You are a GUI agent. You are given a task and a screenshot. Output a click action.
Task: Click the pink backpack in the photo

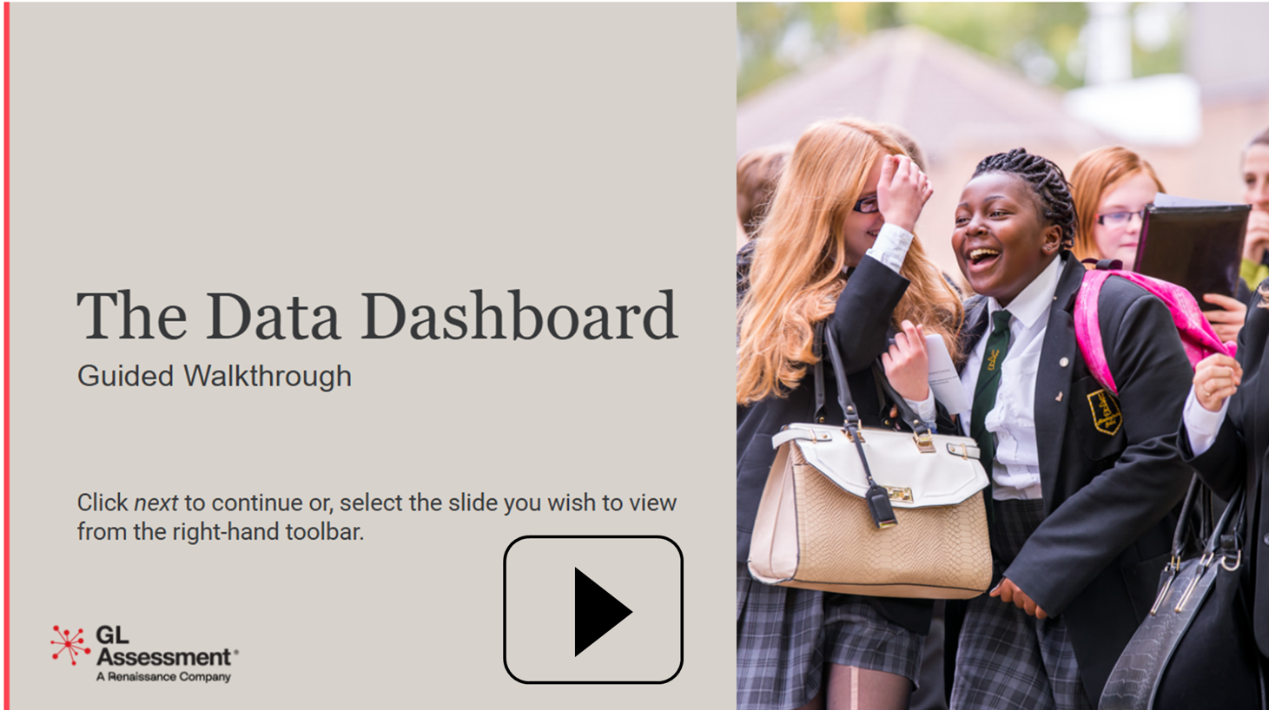[1147, 322]
